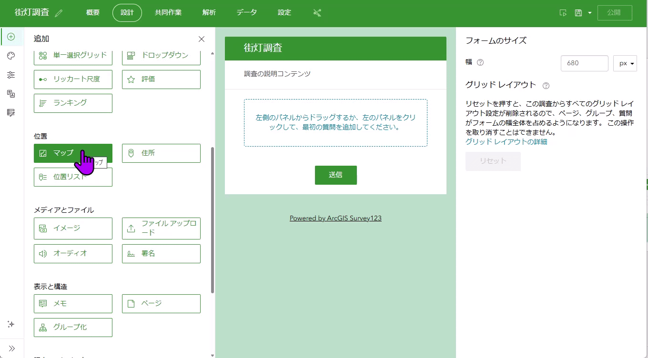Expand the save options dropdown arrow
Viewport: 648px width, 358px height.
click(x=589, y=13)
